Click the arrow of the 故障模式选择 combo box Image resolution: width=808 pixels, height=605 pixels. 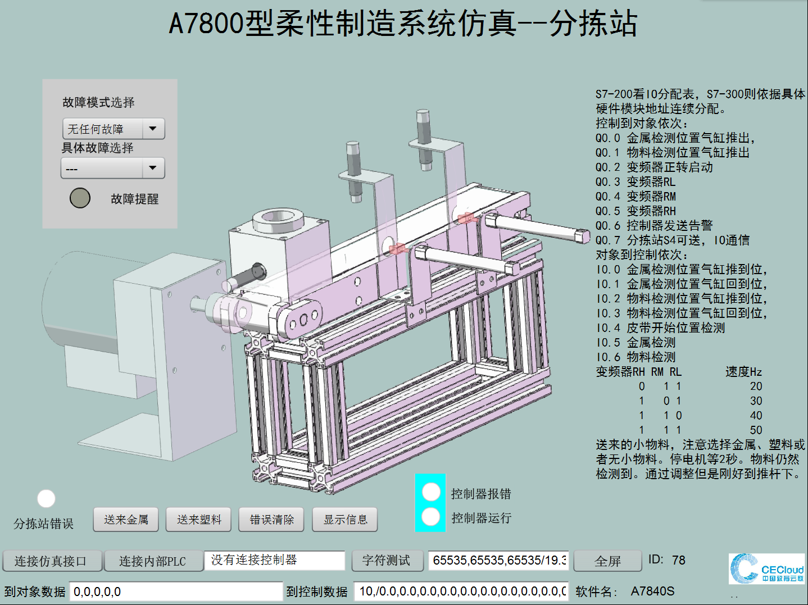[x=153, y=129]
